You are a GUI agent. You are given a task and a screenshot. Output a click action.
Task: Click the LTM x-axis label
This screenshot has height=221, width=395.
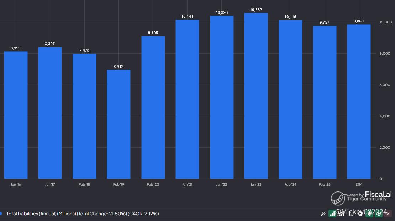pyautogui.click(x=359, y=184)
